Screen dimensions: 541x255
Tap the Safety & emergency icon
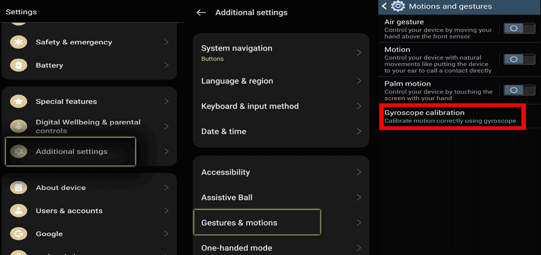[x=19, y=42]
